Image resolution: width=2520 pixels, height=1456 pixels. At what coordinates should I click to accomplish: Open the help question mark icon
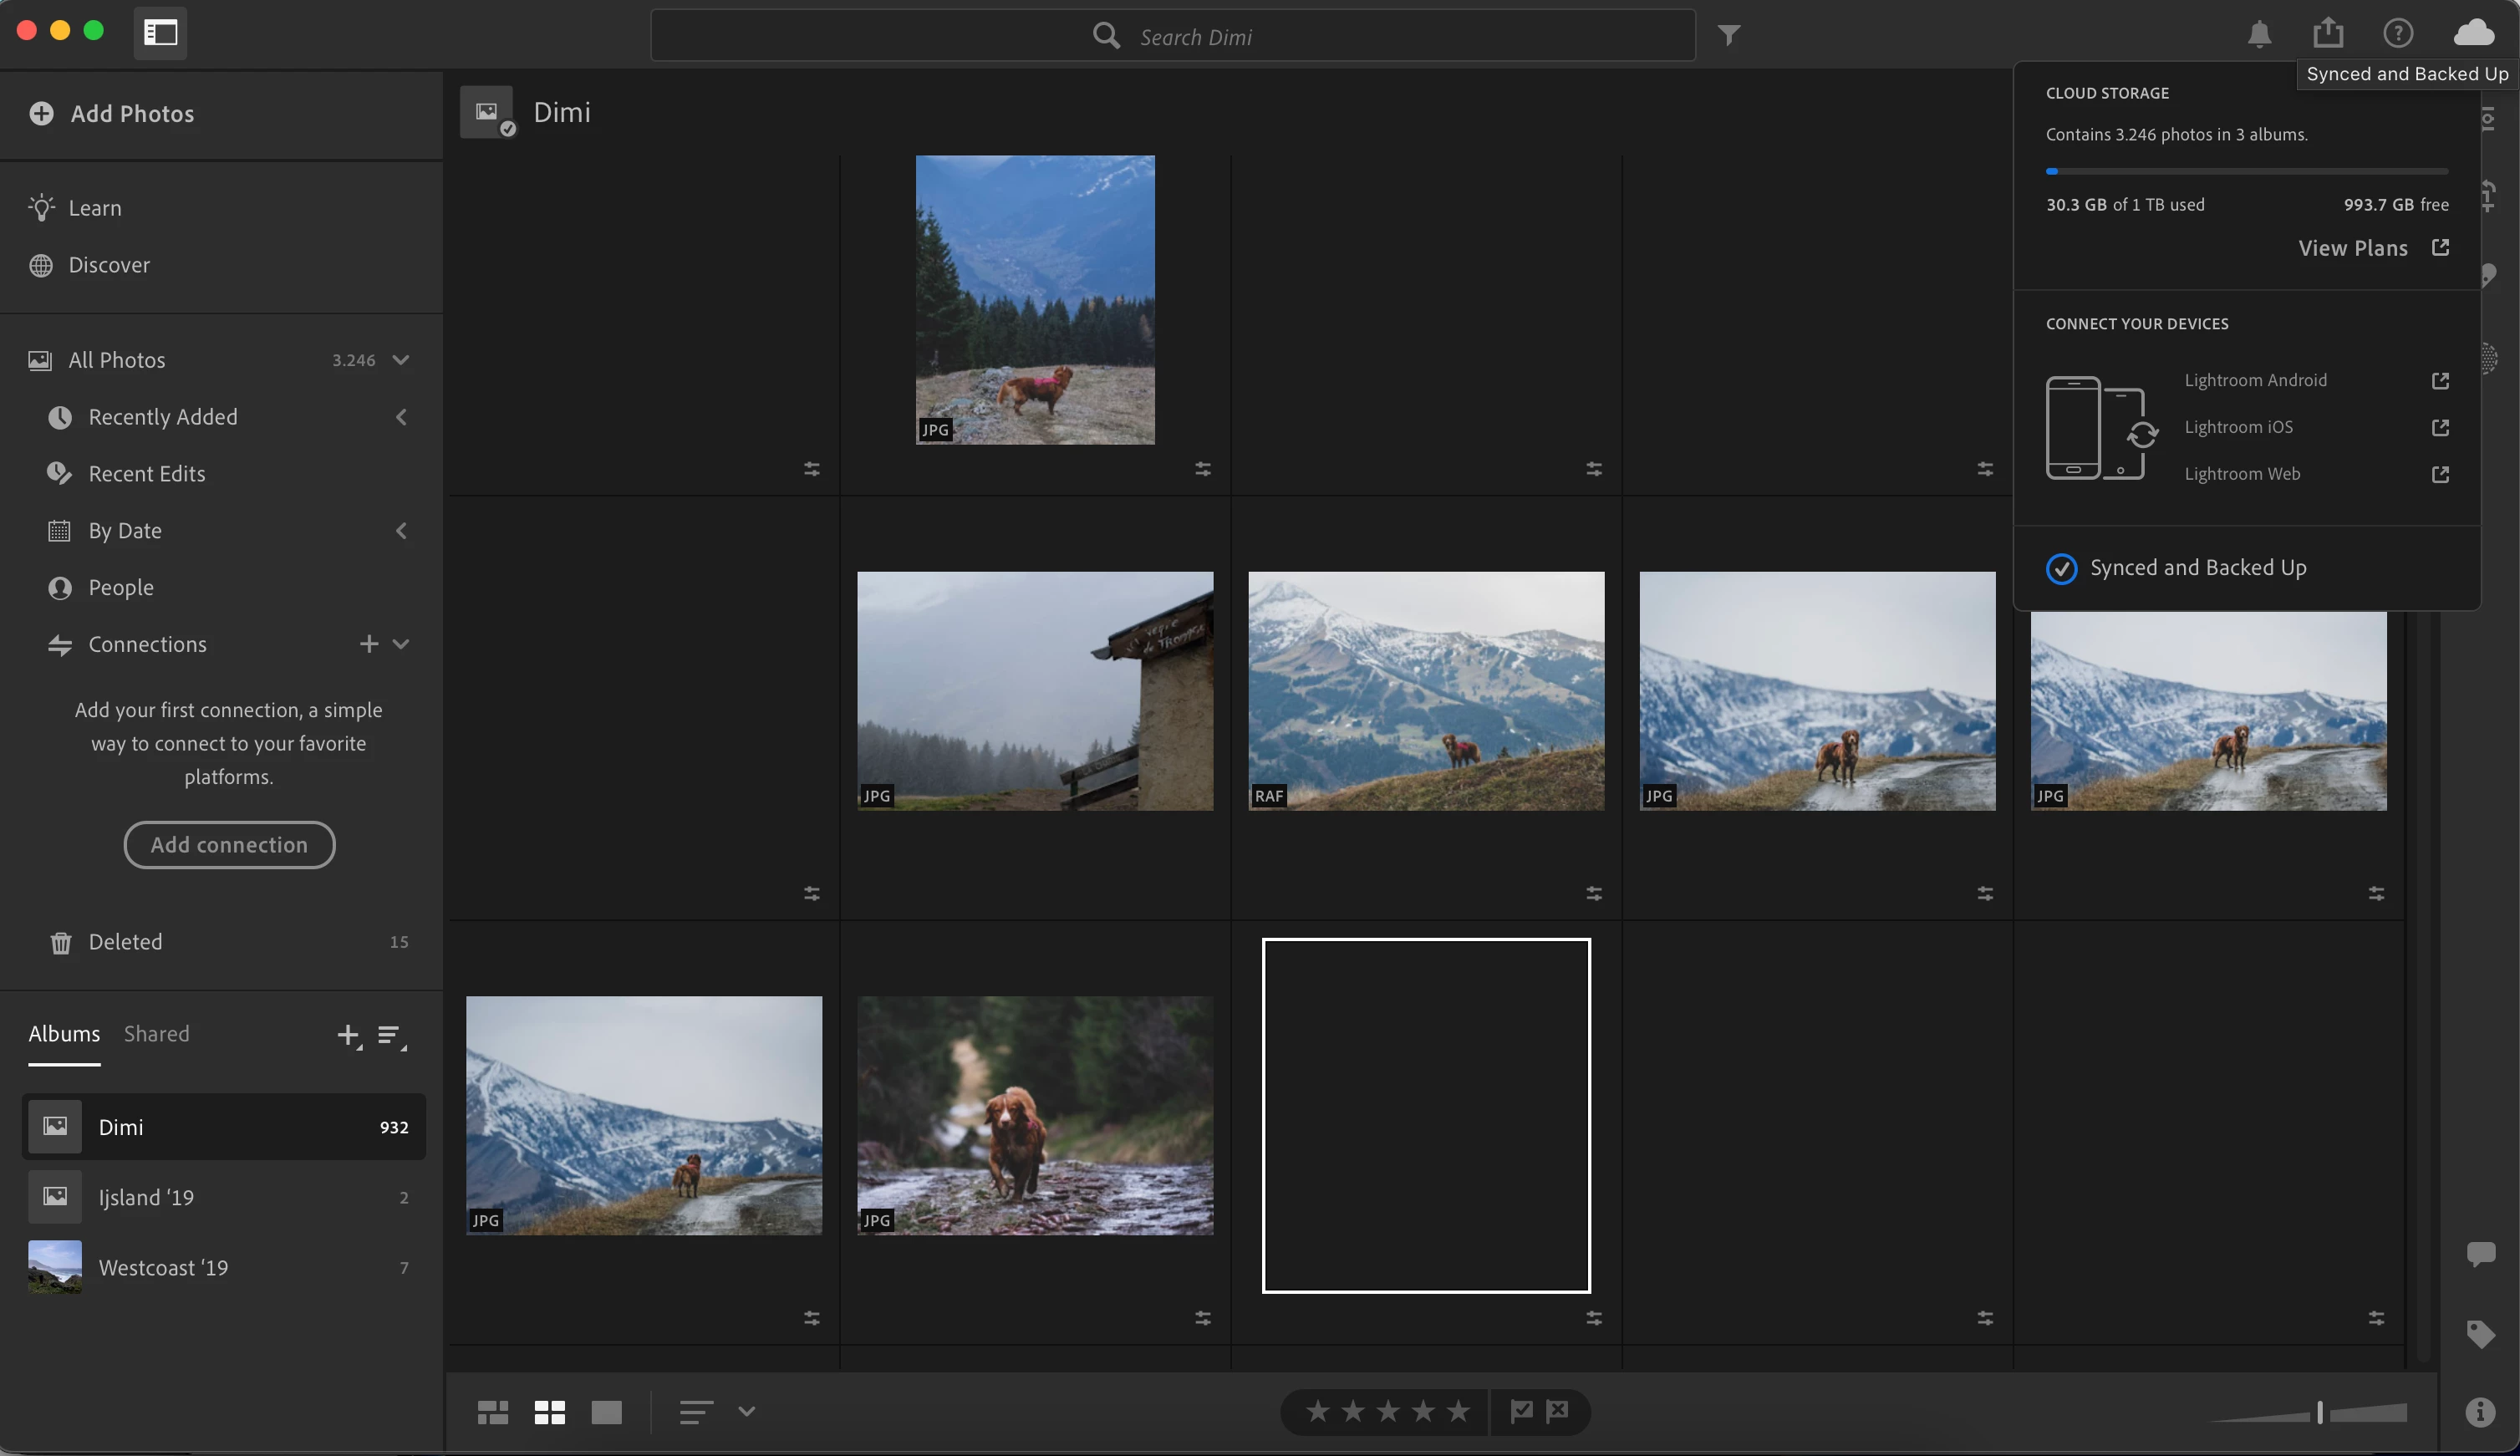click(2398, 34)
